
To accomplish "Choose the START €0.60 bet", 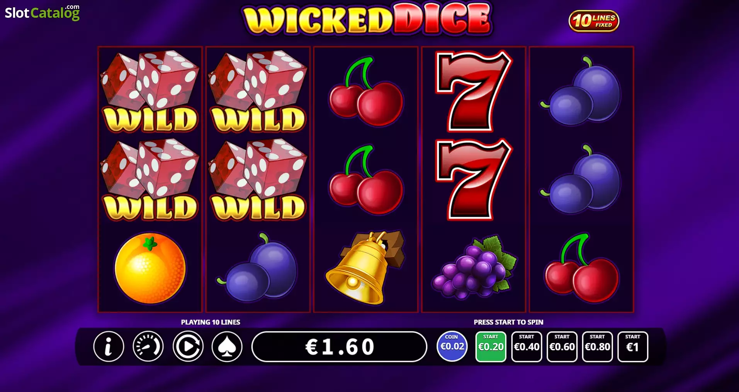I will point(562,346).
